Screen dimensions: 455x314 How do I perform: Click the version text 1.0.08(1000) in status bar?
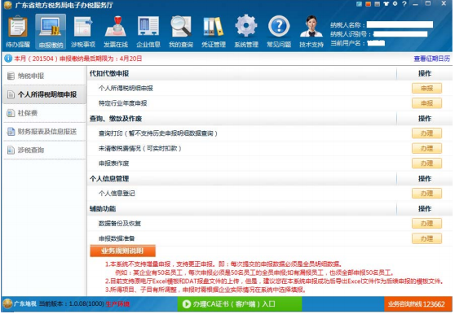point(86,304)
